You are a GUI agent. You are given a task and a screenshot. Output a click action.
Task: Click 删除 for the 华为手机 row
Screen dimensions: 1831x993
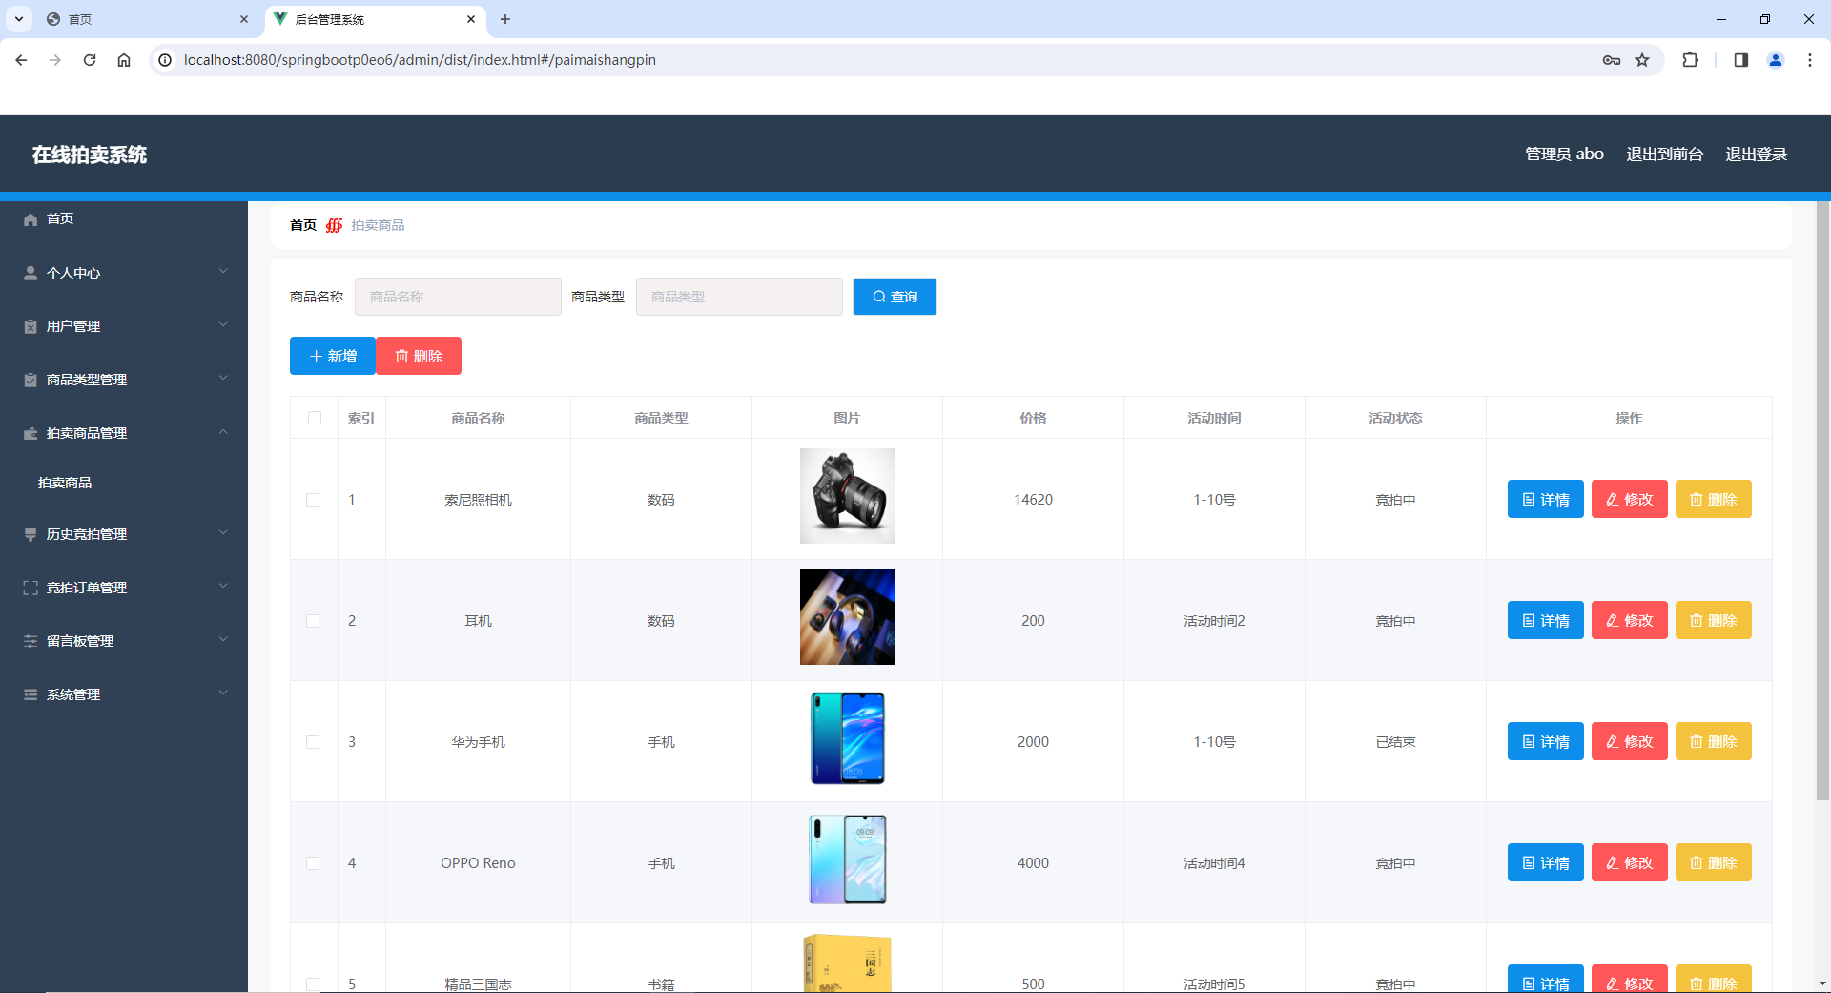(x=1713, y=741)
